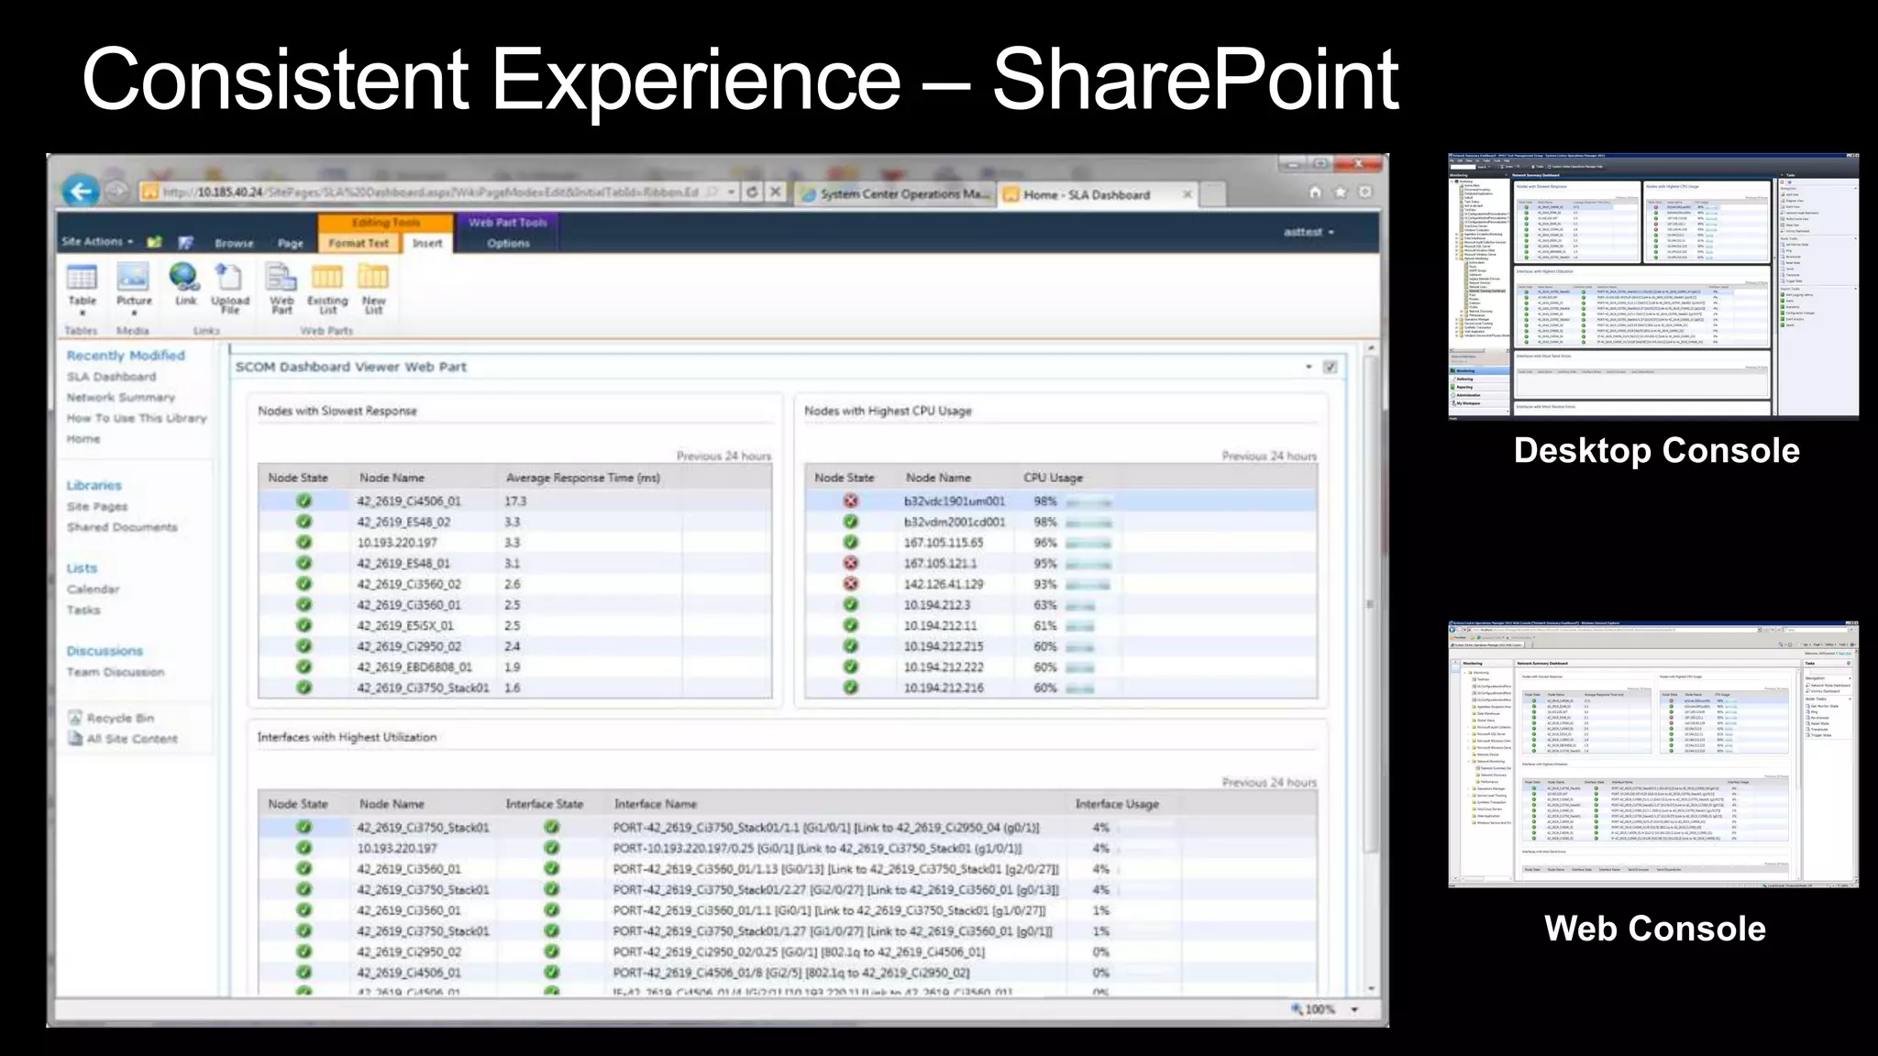This screenshot has width=1878, height=1056.
Task: Switch to System Center Operations Manager browser tab
Action: point(895,194)
